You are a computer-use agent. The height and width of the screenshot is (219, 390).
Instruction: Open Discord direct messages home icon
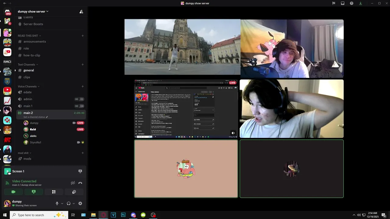(x=7, y=12)
